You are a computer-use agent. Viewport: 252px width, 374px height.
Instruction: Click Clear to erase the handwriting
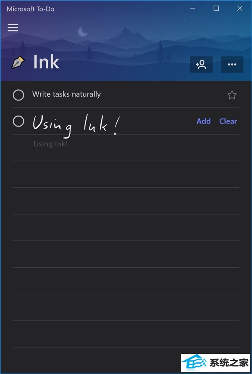(x=228, y=121)
